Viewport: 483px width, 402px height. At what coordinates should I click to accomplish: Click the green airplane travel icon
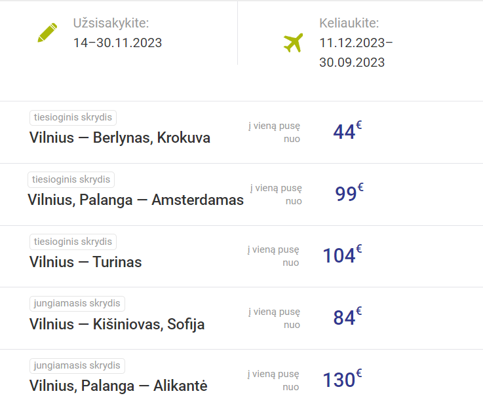point(293,43)
